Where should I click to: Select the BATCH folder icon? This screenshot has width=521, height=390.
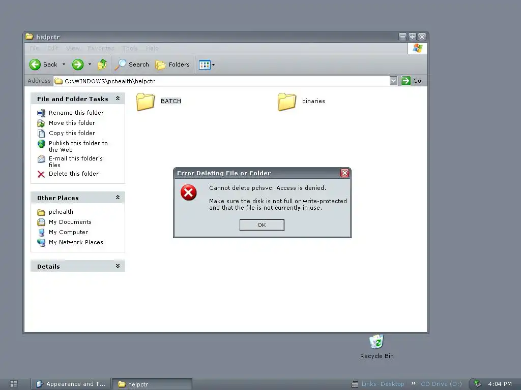pyautogui.click(x=146, y=101)
